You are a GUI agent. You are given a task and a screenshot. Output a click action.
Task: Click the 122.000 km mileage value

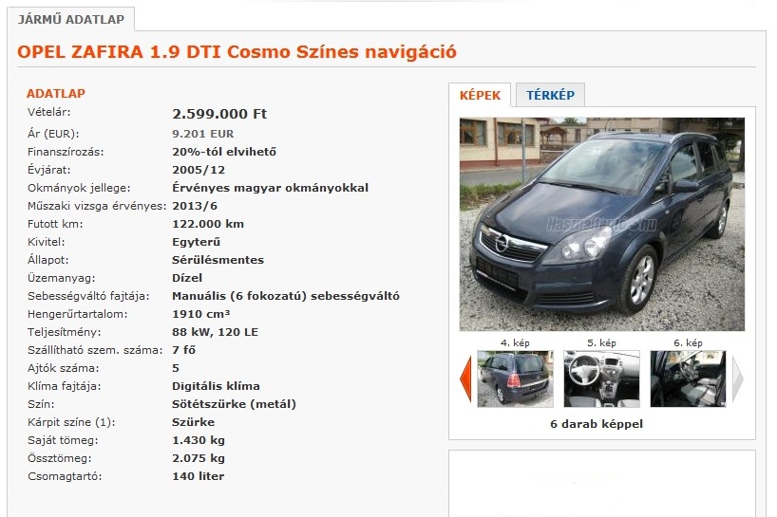pyautogui.click(x=208, y=224)
